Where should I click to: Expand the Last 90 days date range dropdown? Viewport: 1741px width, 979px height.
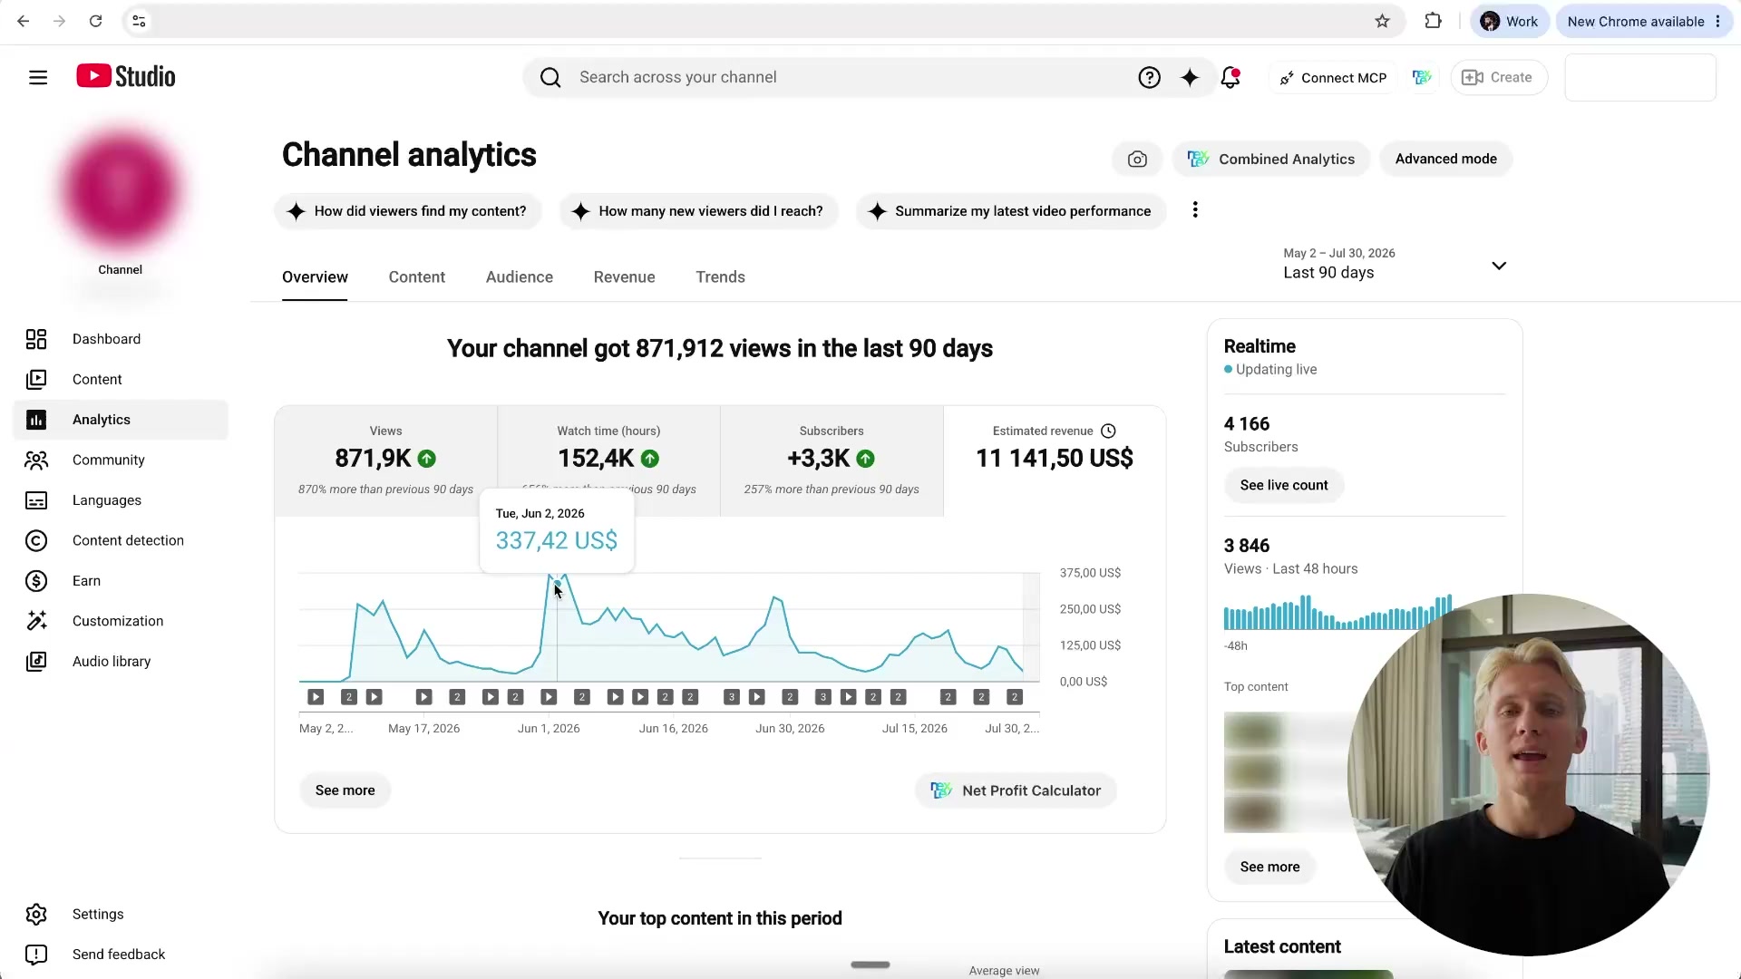1395,264
